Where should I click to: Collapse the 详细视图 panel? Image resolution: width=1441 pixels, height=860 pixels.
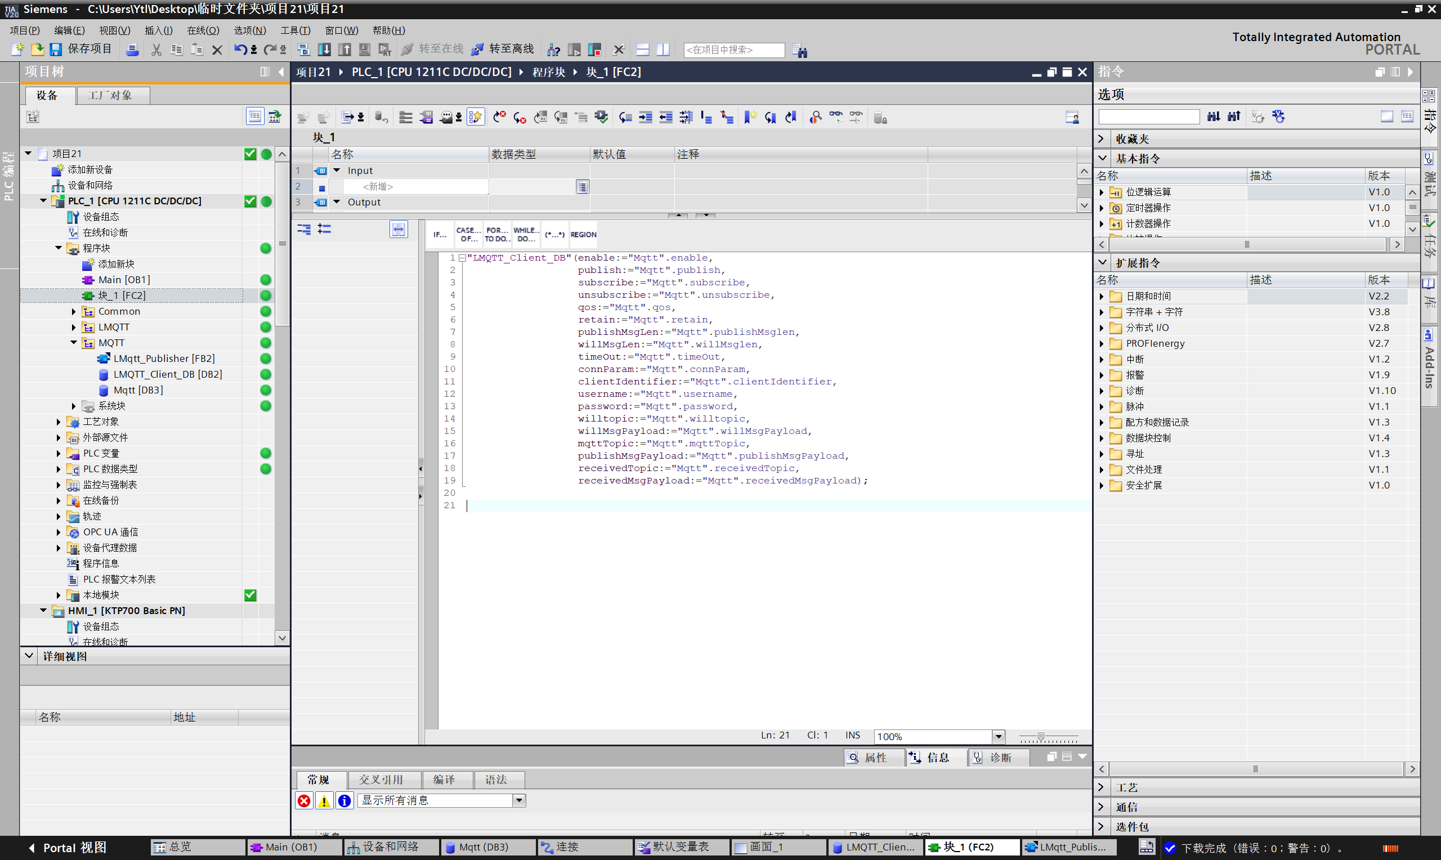point(29,656)
